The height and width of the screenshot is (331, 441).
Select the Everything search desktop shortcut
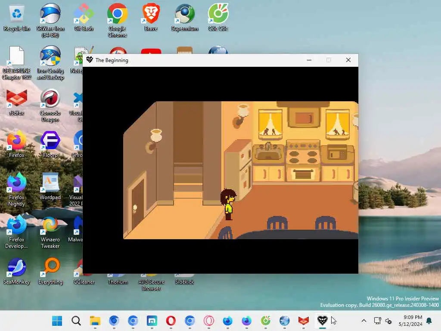coord(50,272)
